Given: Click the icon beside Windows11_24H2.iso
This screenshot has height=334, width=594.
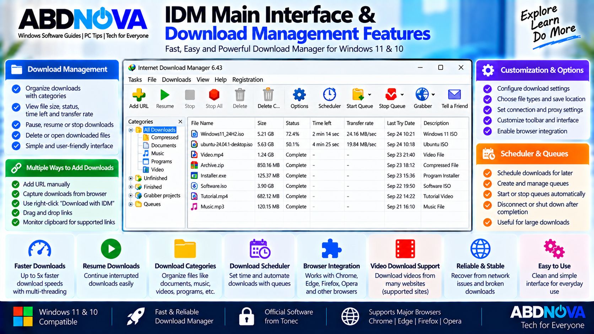Looking at the screenshot, I should [x=194, y=134].
